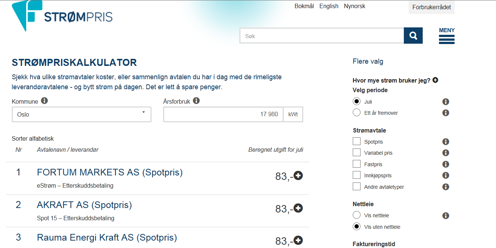Check the Andre avtaletyper checkbox

[x=357, y=187]
